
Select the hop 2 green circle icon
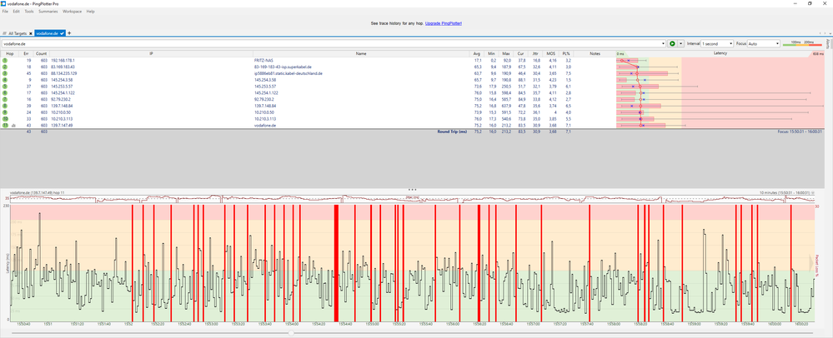point(5,67)
